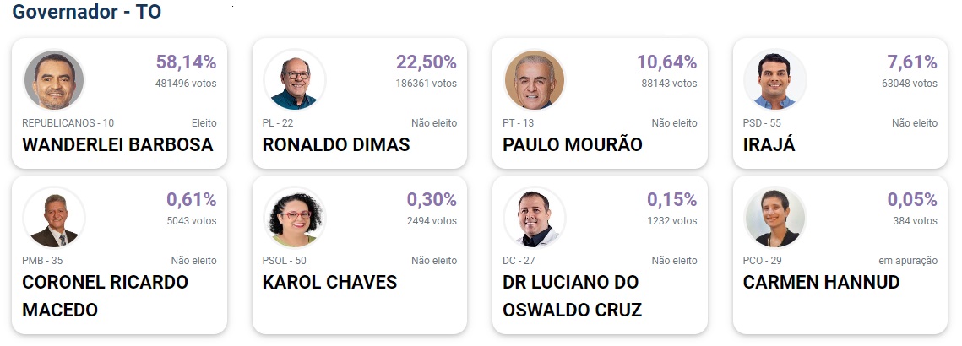The width and height of the screenshot is (962, 346).
Task: Click Paulo Mourão's candidate photo
Action: tap(535, 80)
